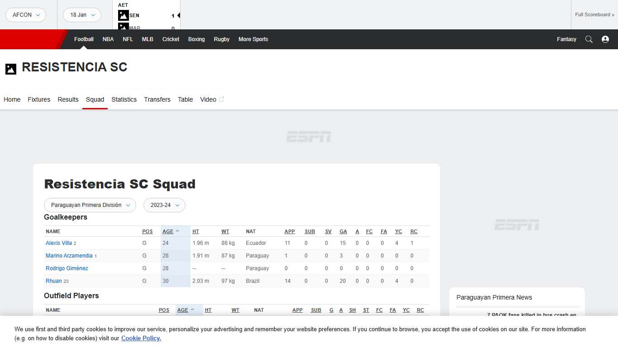This screenshot has width=618, height=347.
Task: Switch to the Transfers tab
Action: pos(157,99)
